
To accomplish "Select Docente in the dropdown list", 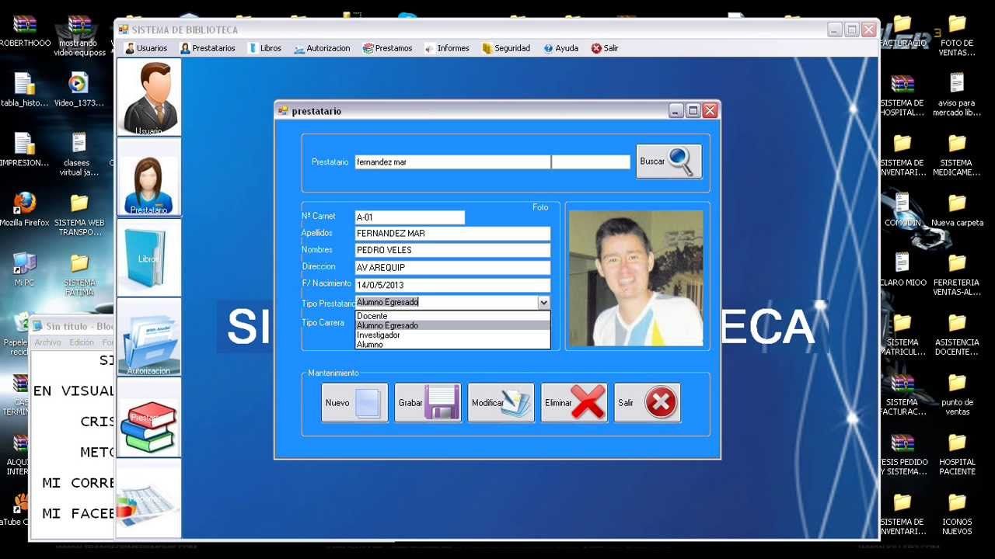I will point(452,316).
